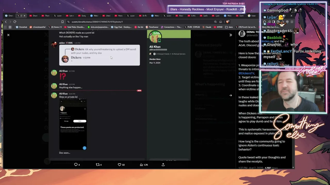Share the tweet using the upload icon

pyautogui.click(x=163, y=165)
